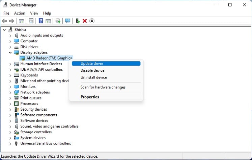
Task: Click the Keyboards category icon
Action: [16, 75]
